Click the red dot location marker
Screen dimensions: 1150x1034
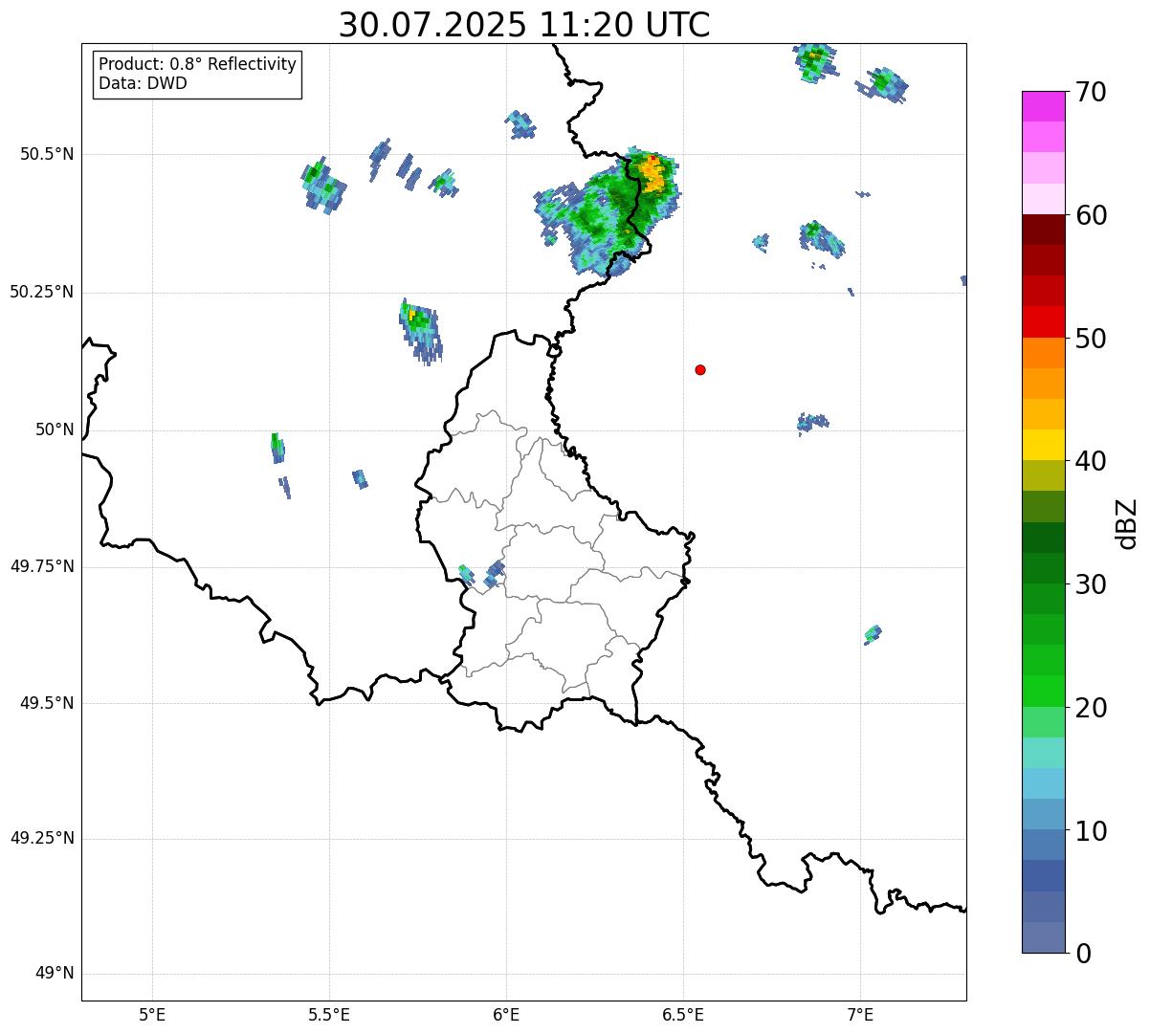point(700,369)
